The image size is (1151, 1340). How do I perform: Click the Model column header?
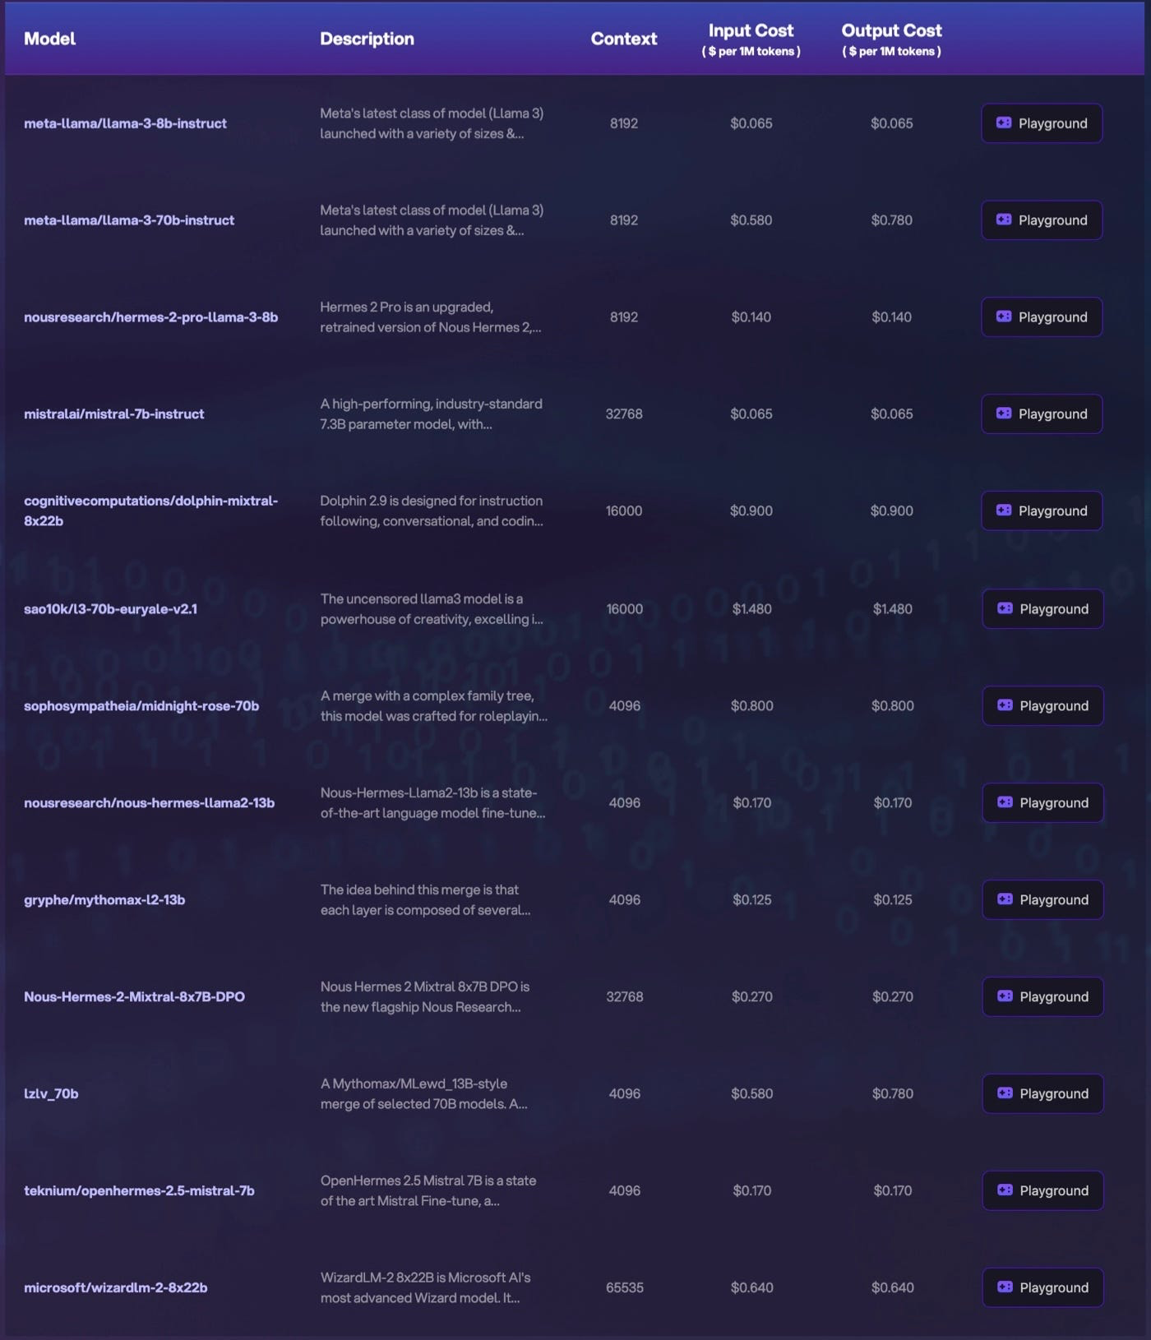tap(49, 39)
